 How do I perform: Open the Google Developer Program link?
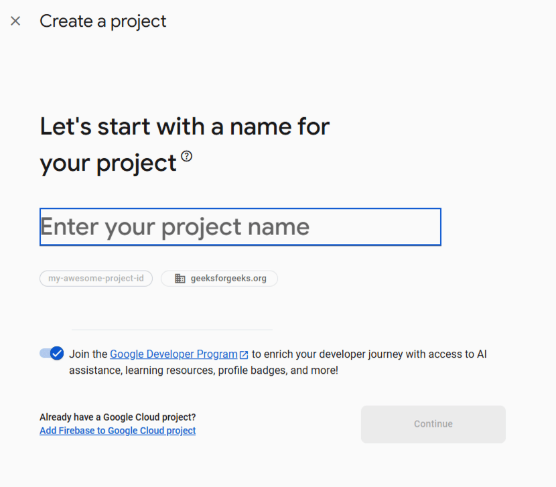[x=173, y=354]
